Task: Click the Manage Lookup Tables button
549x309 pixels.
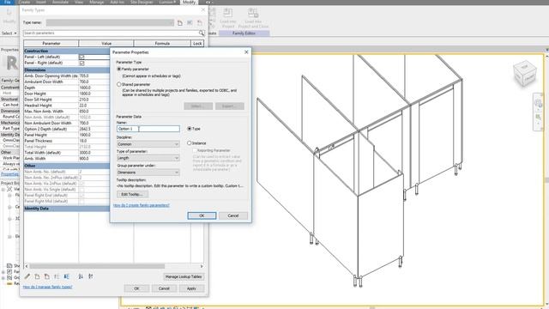Action: pyautogui.click(x=184, y=276)
